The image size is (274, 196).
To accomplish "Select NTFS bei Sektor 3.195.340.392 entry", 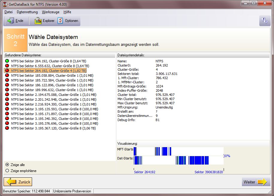I will 55,119.
